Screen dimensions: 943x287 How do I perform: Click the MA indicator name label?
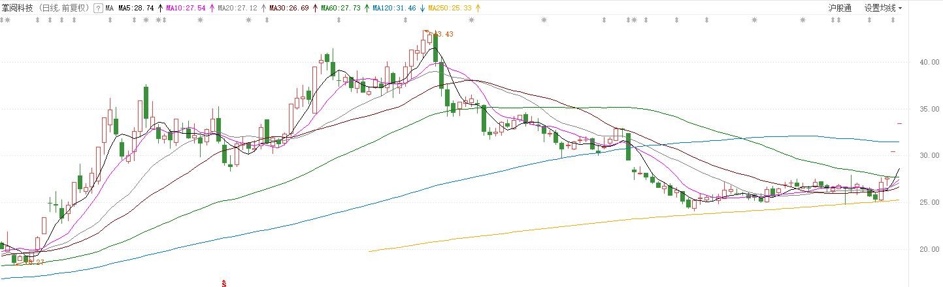pyautogui.click(x=109, y=8)
